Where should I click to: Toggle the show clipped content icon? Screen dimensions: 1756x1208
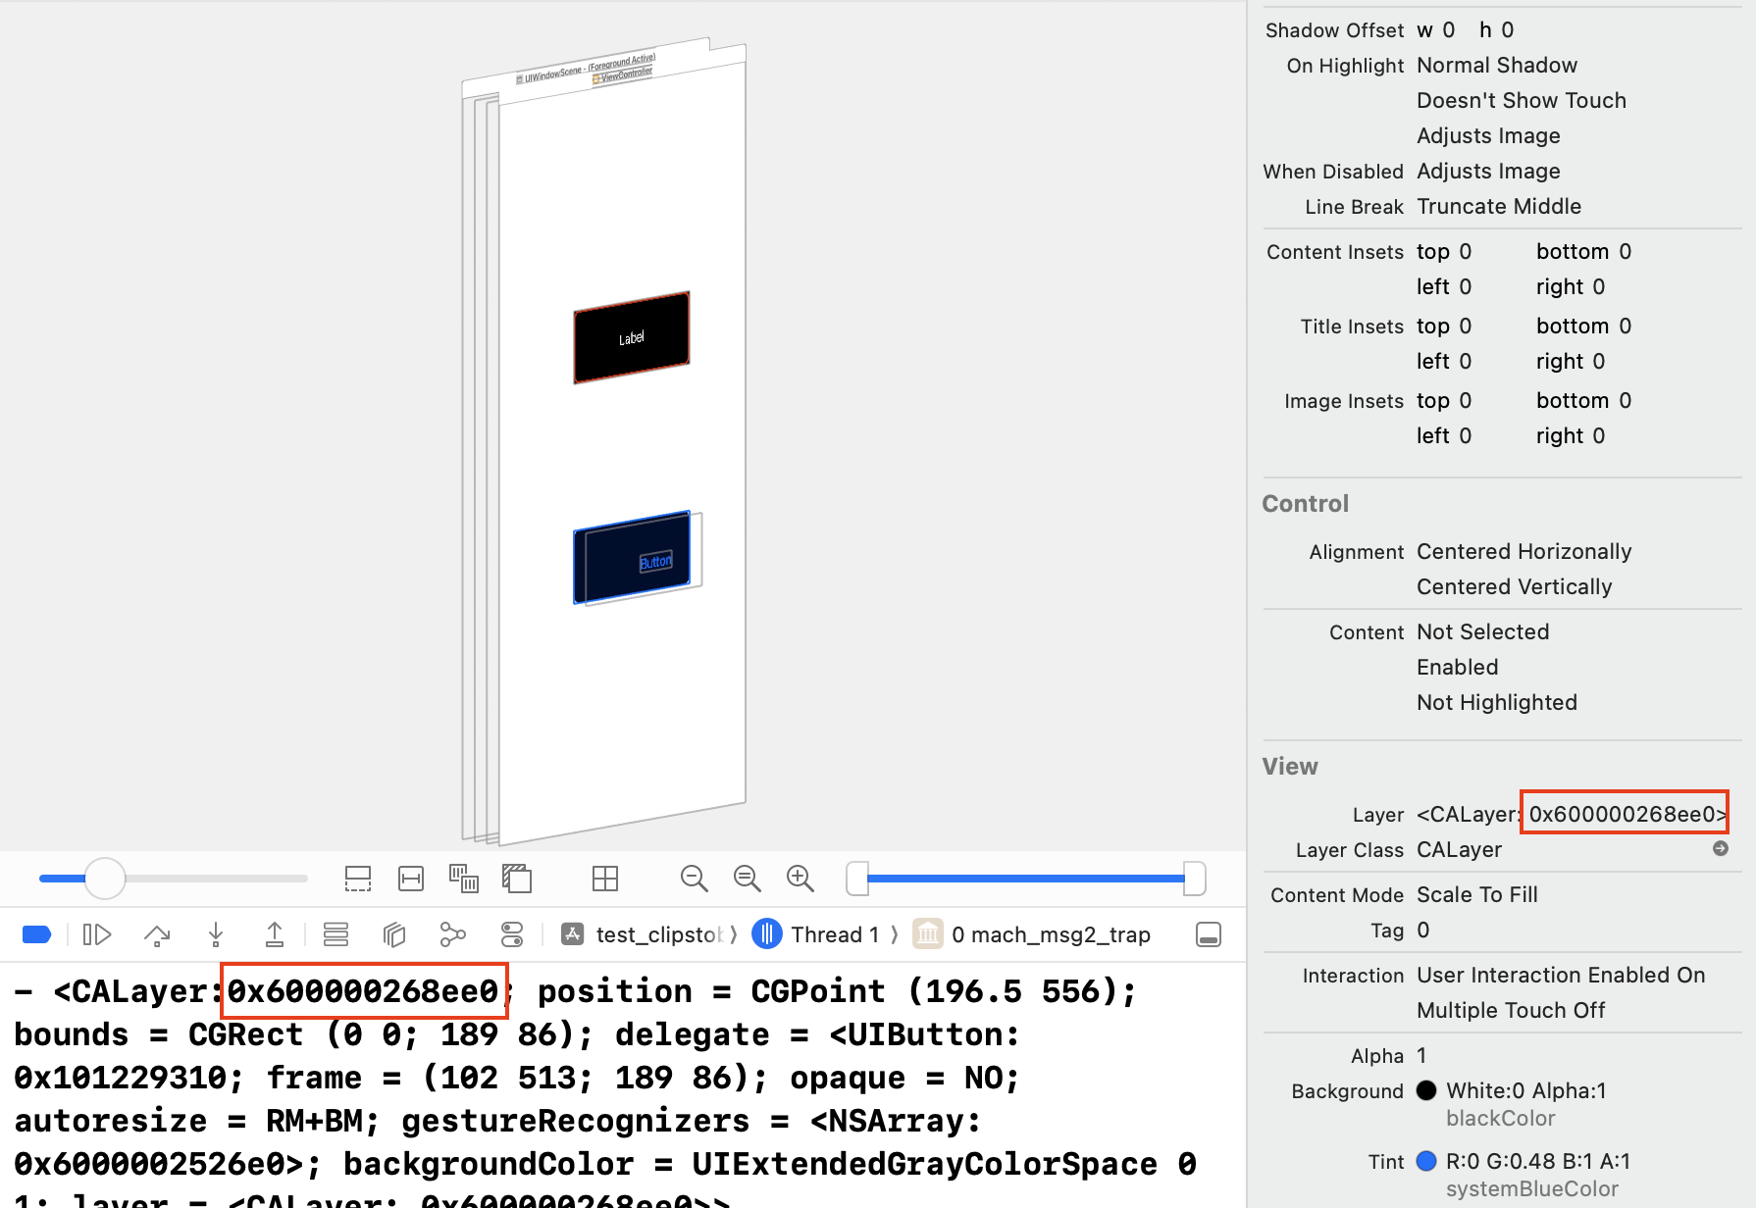pyautogui.click(x=358, y=879)
